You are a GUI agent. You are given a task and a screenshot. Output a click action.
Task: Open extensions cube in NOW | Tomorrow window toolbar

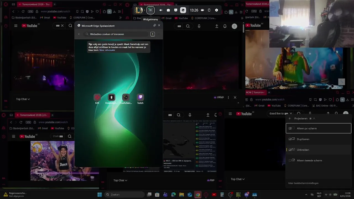337,99
